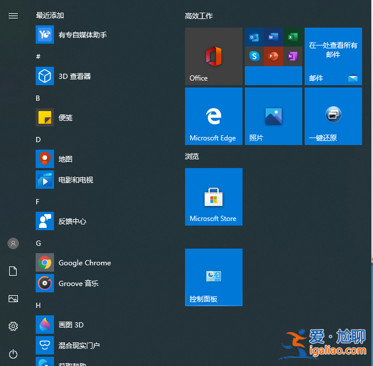The image size is (373, 366).
Task: Open Excel in the Office folder tile
Action: point(293,37)
